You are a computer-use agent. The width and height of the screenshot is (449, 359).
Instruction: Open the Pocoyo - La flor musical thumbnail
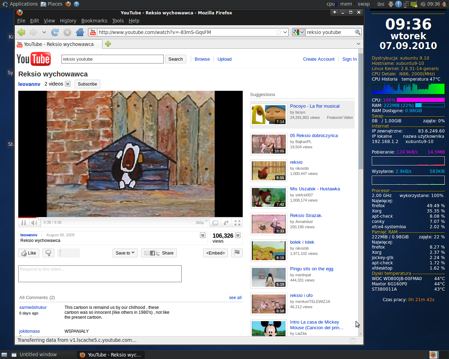269,115
